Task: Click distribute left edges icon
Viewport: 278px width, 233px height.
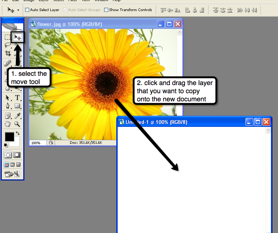Action: (x=240, y=10)
